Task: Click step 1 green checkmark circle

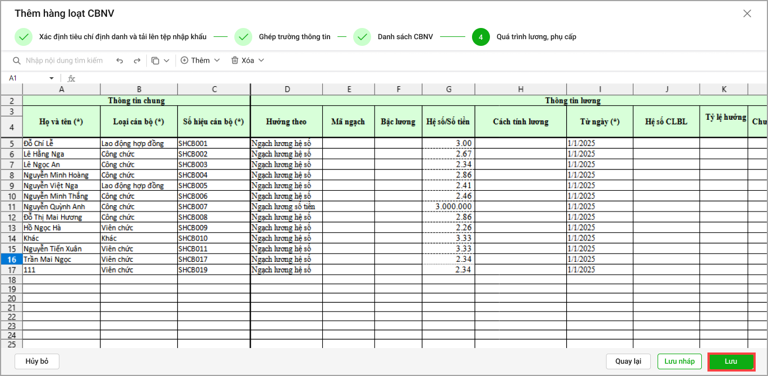Action: [x=24, y=37]
